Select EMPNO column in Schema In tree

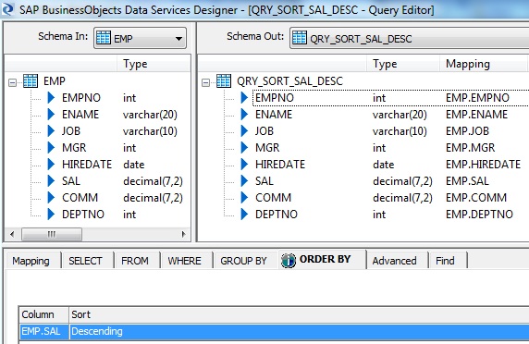(x=81, y=98)
